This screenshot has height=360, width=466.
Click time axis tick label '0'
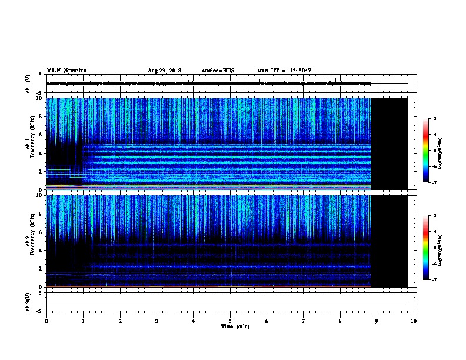click(x=46, y=321)
